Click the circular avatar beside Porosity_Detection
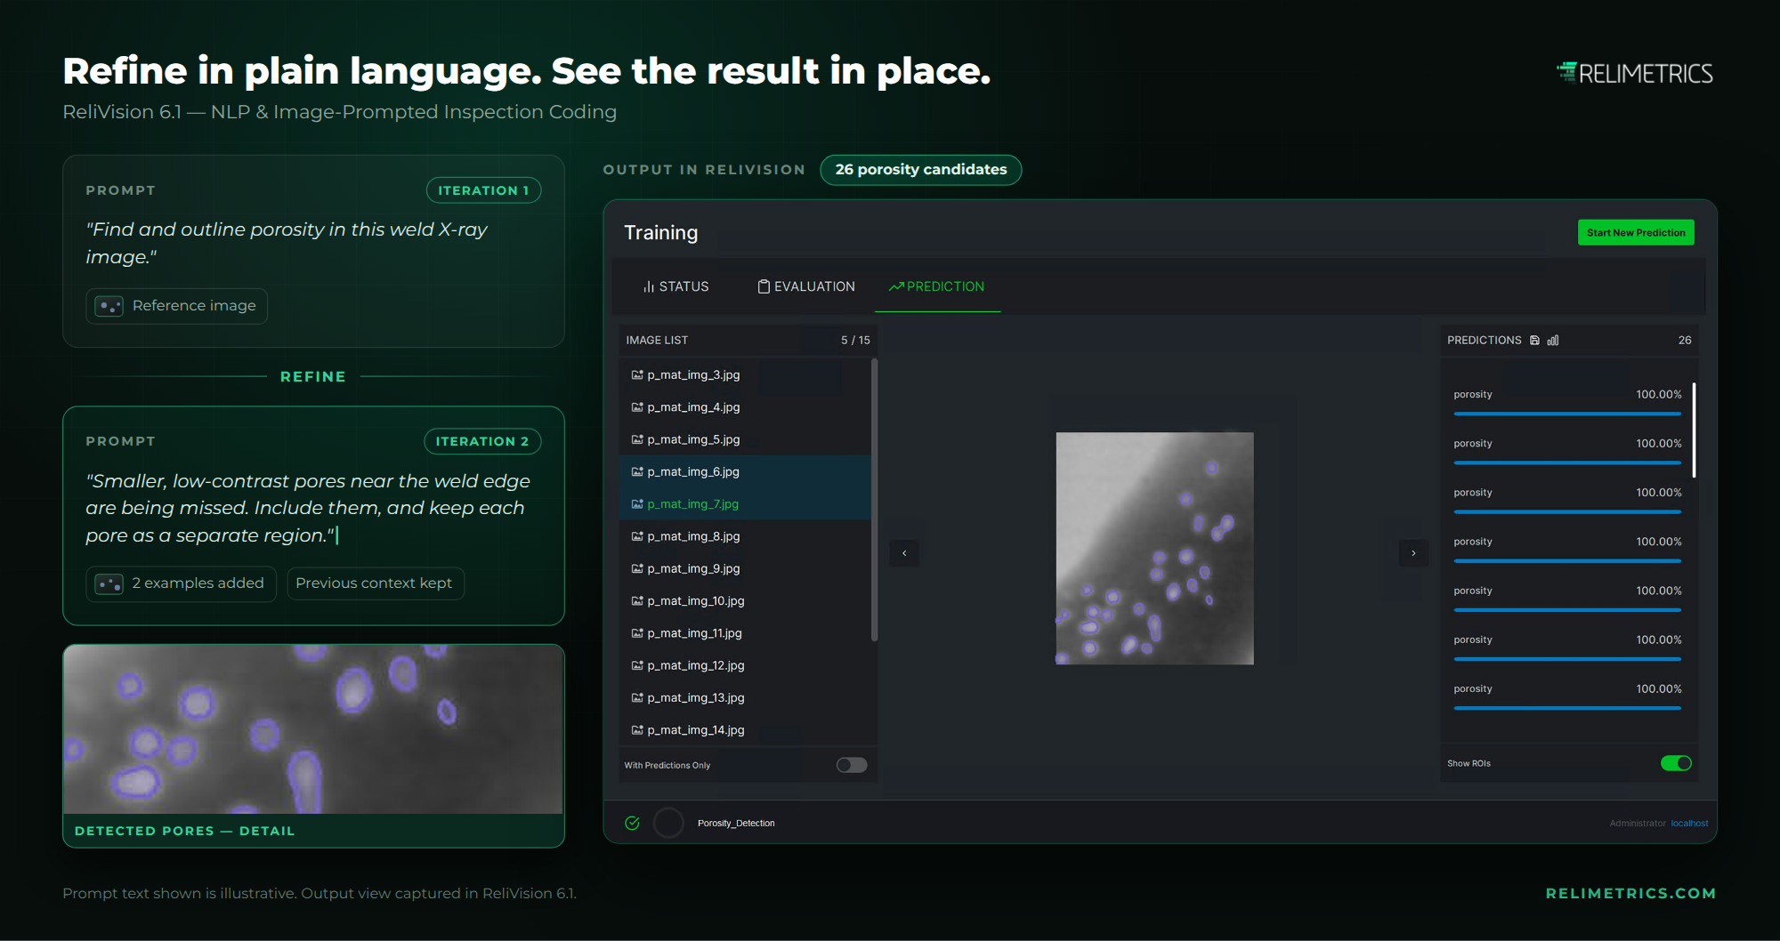Viewport: 1780px width, 941px height. 668,824
